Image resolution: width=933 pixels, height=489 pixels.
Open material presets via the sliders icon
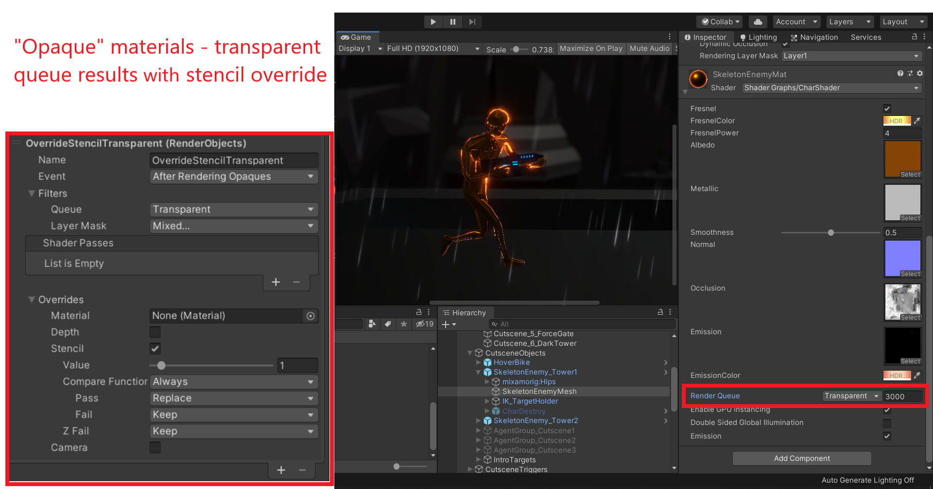point(910,73)
